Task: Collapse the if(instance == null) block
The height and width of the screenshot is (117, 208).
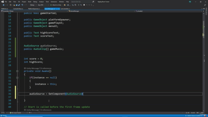Action: point(17,78)
